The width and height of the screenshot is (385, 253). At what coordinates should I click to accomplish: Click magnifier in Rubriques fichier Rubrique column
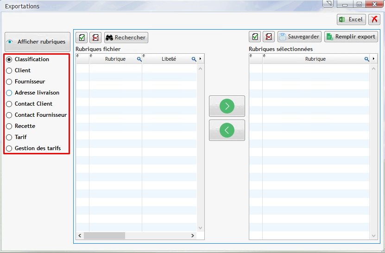(x=139, y=59)
